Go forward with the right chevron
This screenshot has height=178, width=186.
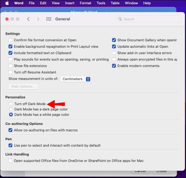[x=38, y=19]
